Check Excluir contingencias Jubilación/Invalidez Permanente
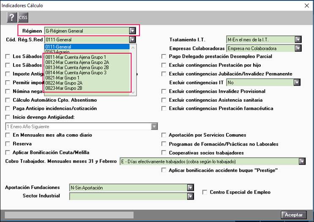Screen dimensions: 314x222 click(x=164, y=74)
